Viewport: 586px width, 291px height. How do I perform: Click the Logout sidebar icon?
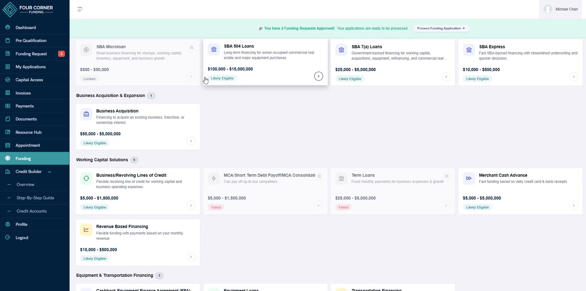8,237
